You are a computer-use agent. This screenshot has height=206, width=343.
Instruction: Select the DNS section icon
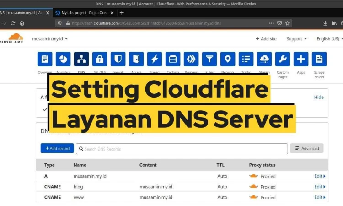coord(81,59)
